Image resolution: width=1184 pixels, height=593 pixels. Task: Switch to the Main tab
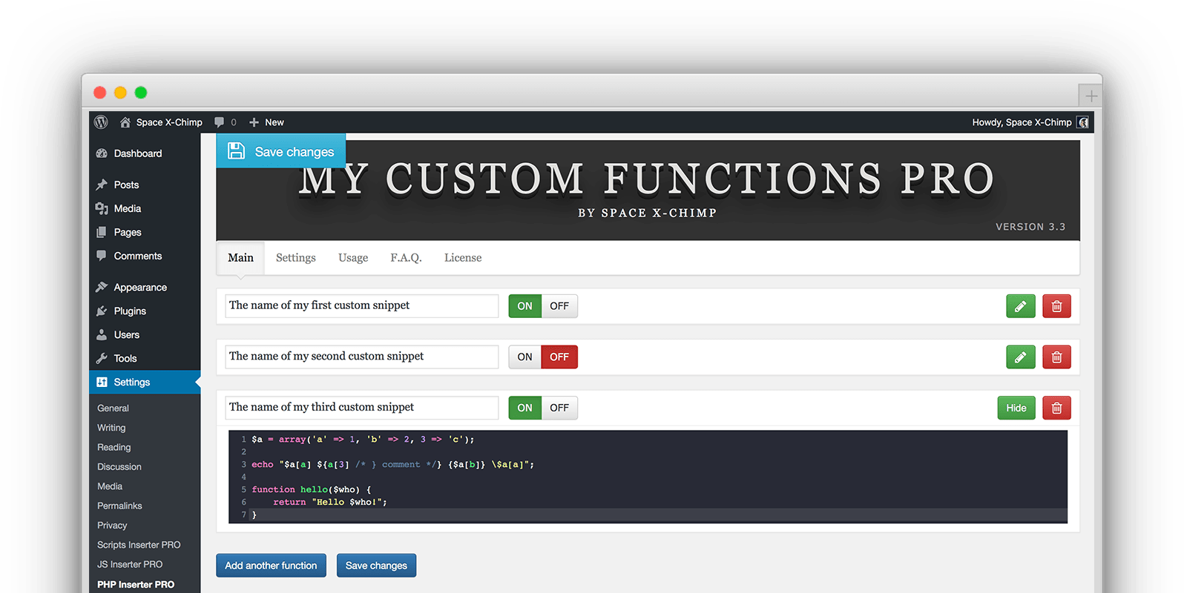click(x=240, y=258)
